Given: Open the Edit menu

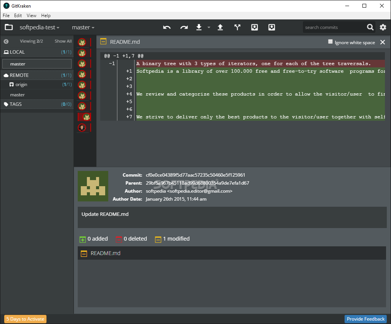Looking at the screenshot, I should point(18,16).
